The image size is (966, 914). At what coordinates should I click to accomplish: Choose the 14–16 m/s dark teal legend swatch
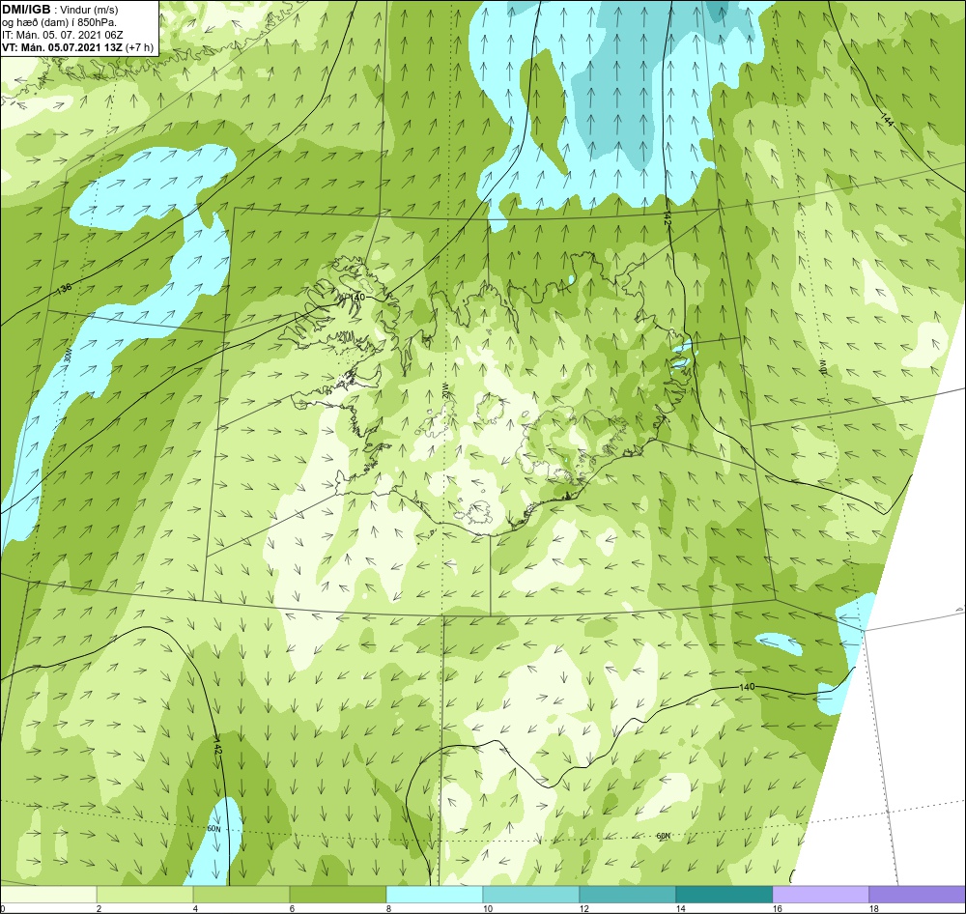pyautogui.click(x=724, y=895)
